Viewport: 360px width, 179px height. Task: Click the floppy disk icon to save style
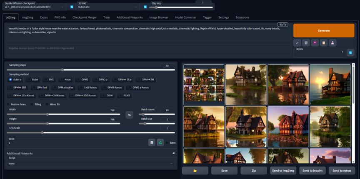332,43
